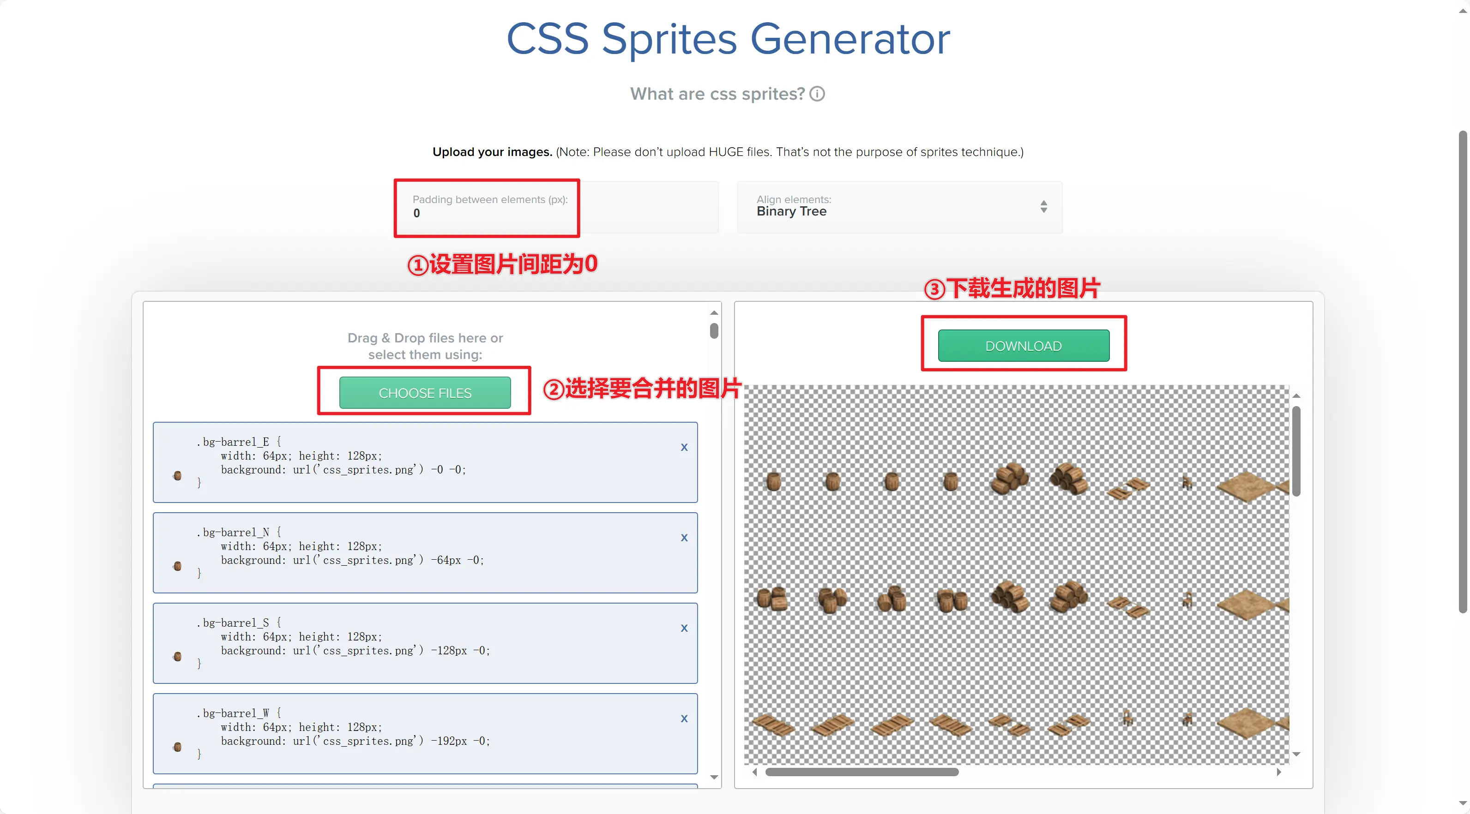
Task: Remove the .bg-barrel_E sprite entry
Action: 684,447
